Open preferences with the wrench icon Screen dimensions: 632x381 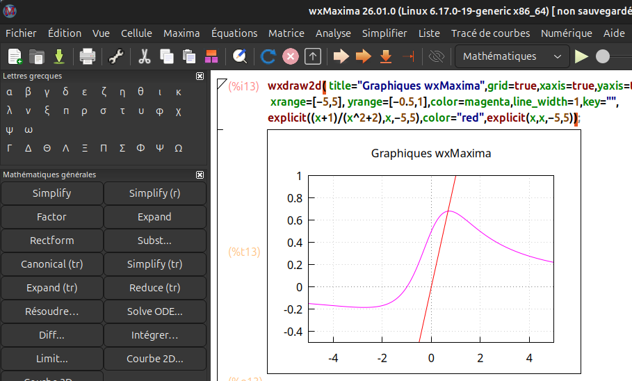[116, 56]
